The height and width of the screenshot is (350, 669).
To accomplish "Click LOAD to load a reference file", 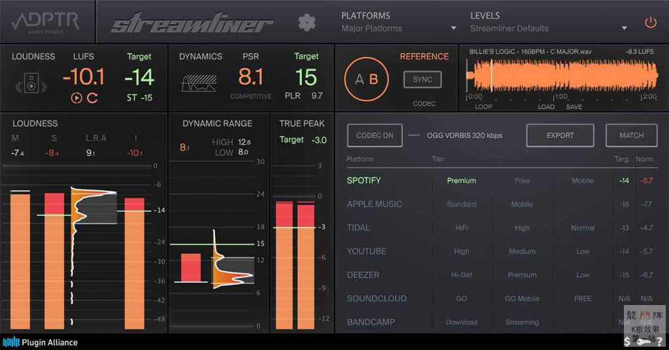I will [x=546, y=107].
